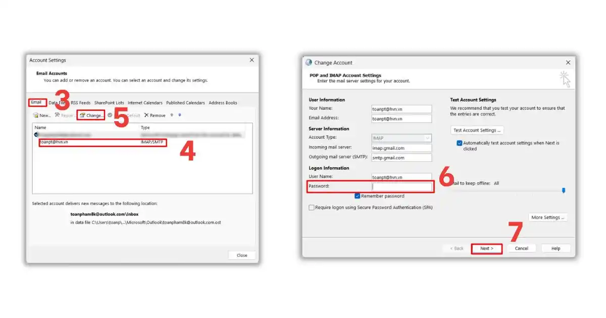Click Cancel in Change Account dialog

(x=522, y=248)
